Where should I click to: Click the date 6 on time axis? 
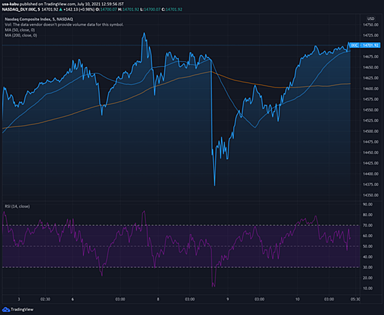[x=73, y=299]
